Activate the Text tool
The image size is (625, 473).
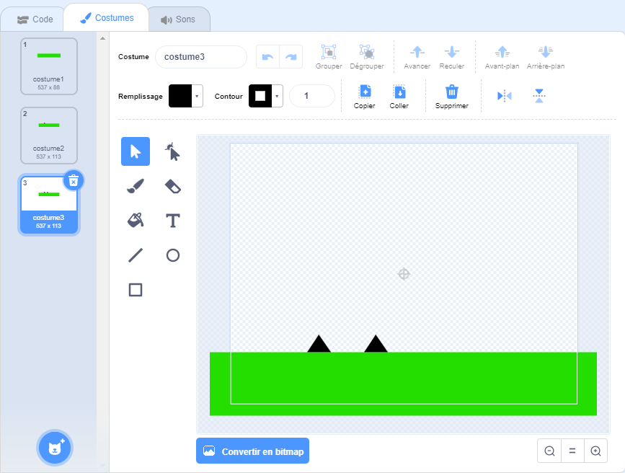point(173,221)
